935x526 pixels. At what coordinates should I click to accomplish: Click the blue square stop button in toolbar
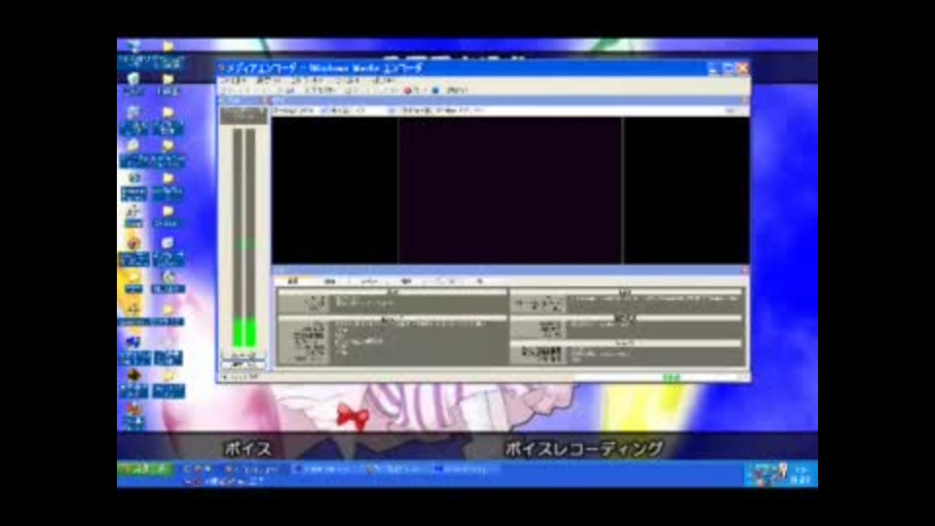tap(435, 90)
